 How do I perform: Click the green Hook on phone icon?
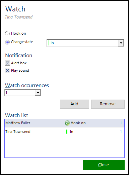click(x=67, y=123)
